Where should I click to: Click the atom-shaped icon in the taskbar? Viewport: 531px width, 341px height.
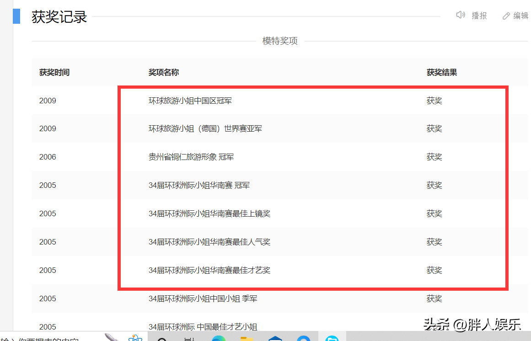coord(135,337)
